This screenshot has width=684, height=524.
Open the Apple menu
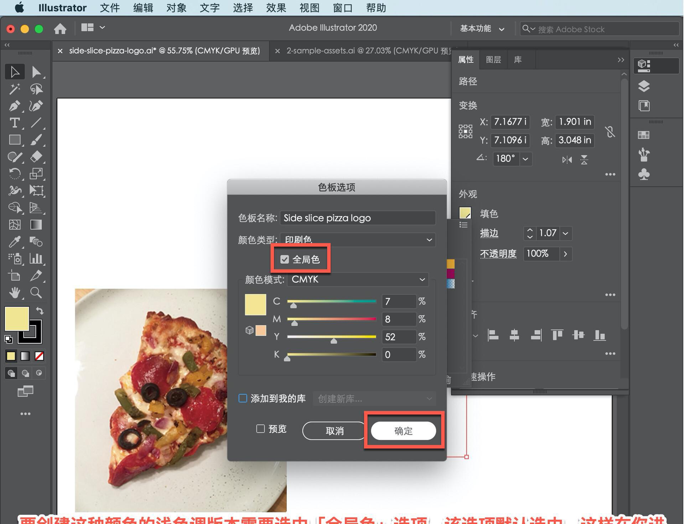pos(19,7)
